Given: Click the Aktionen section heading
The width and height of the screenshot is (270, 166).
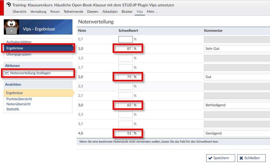Looking at the screenshot, I should click(12, 66).
